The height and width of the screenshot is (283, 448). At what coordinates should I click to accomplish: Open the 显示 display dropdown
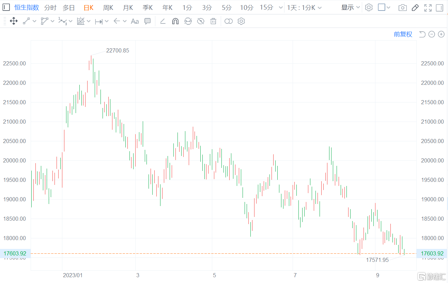pos(351,7)
